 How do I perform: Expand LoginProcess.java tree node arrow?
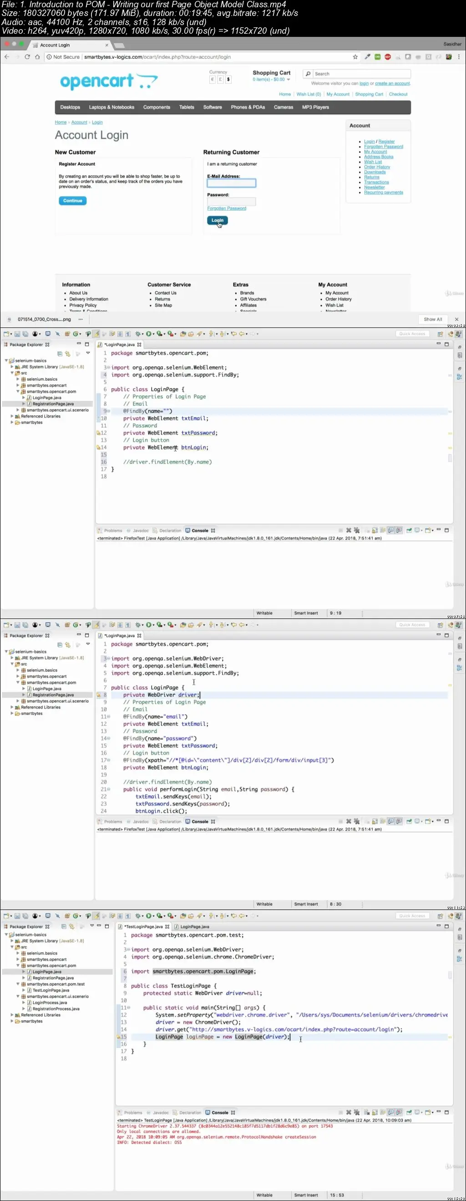point(24,1002)
